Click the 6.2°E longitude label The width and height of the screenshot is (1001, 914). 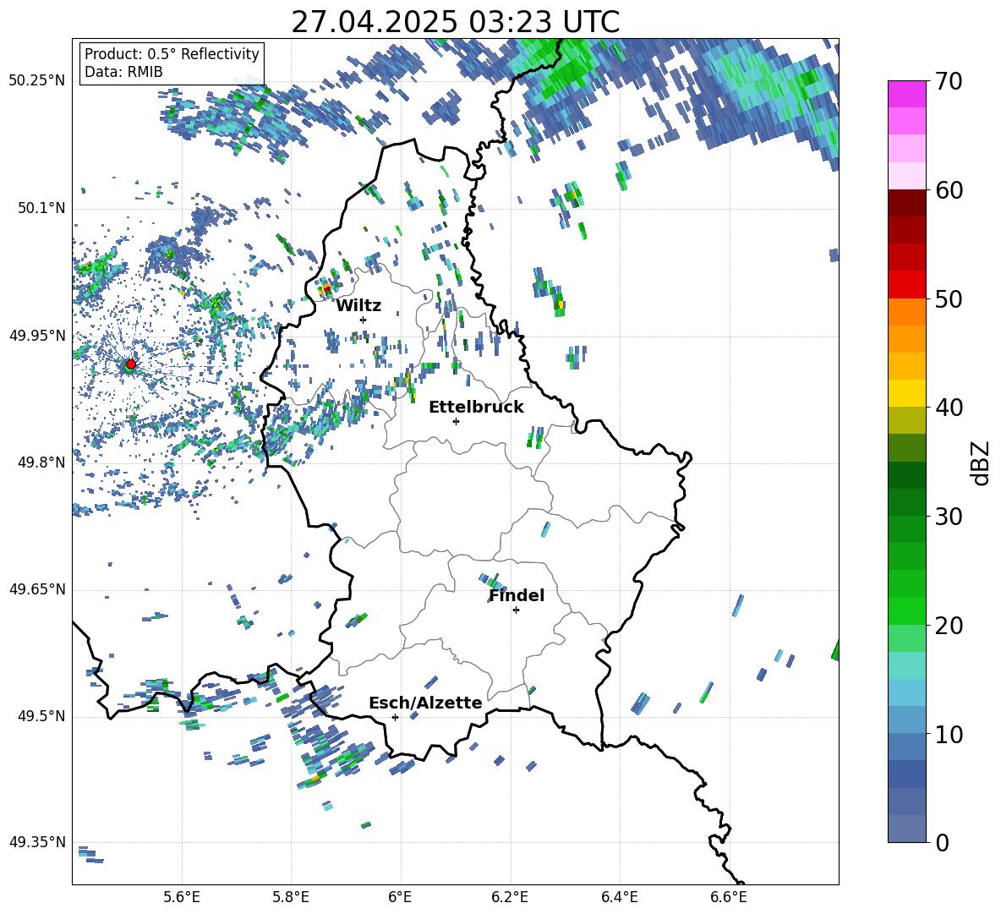click(510, 897)
